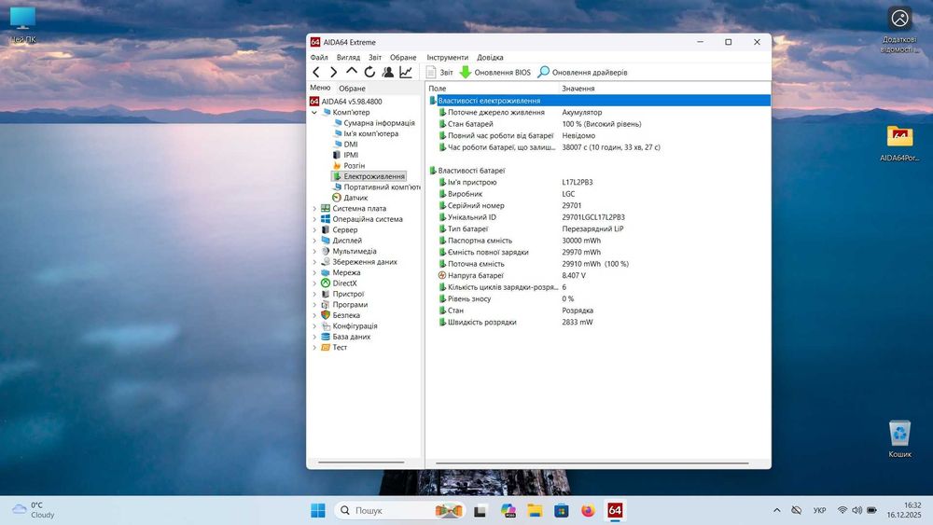Open File Explorer from the taskbar

coord(535,510)
